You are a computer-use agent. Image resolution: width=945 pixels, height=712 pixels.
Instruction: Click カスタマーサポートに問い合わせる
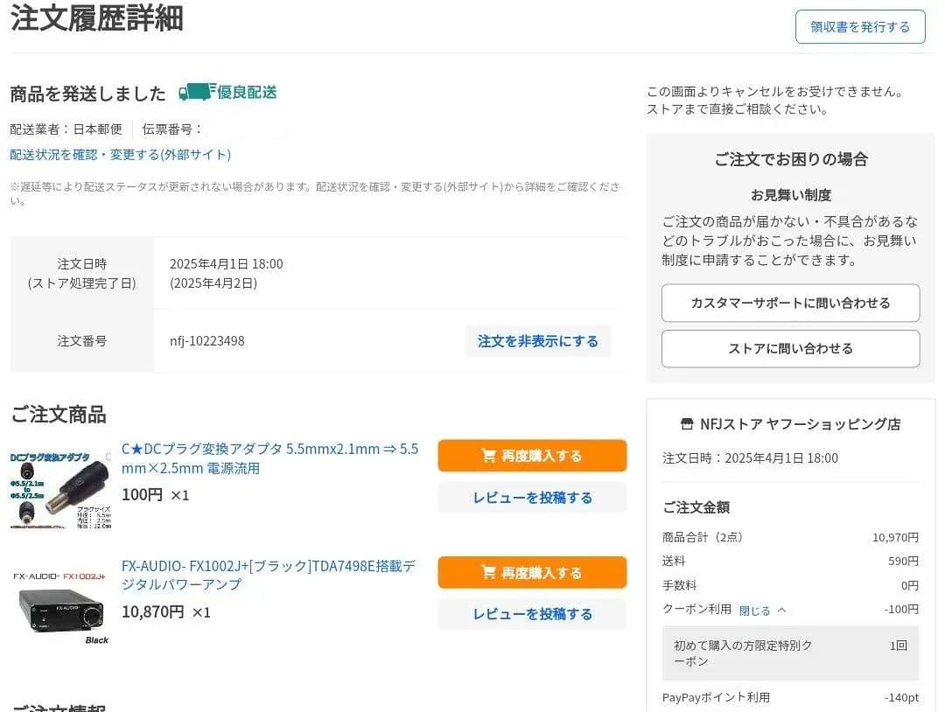(790, 303)
